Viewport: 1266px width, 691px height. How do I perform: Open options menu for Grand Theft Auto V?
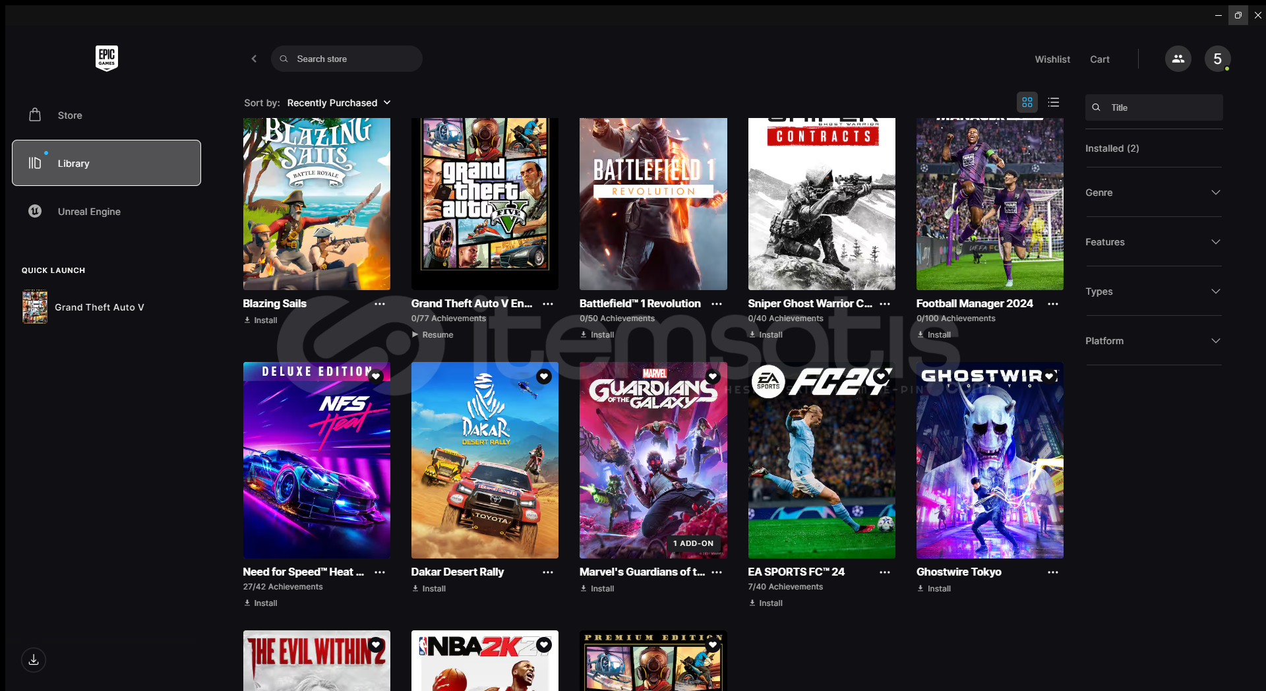click(x=548, y=304)
